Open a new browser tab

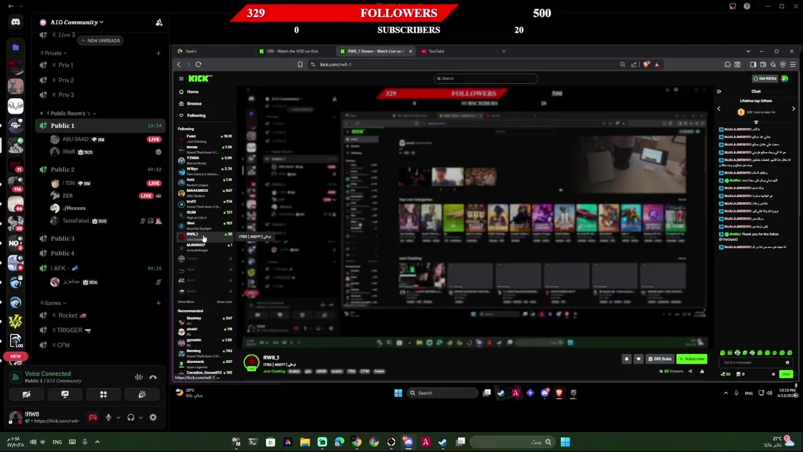pyautogui.click(x=503, y=51)
